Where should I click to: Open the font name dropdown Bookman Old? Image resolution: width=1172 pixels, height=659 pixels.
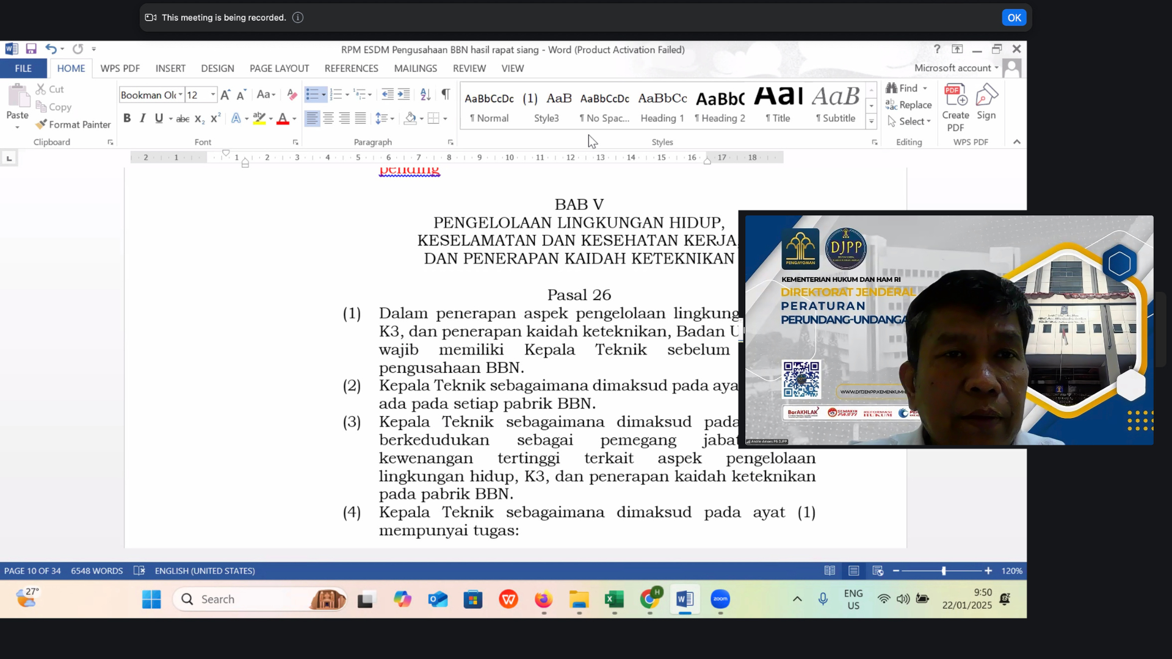pos(181,95)
